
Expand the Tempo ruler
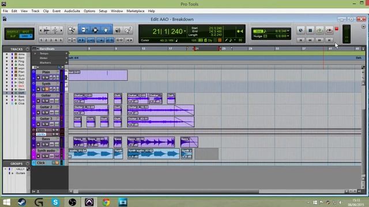pos(35,53)
